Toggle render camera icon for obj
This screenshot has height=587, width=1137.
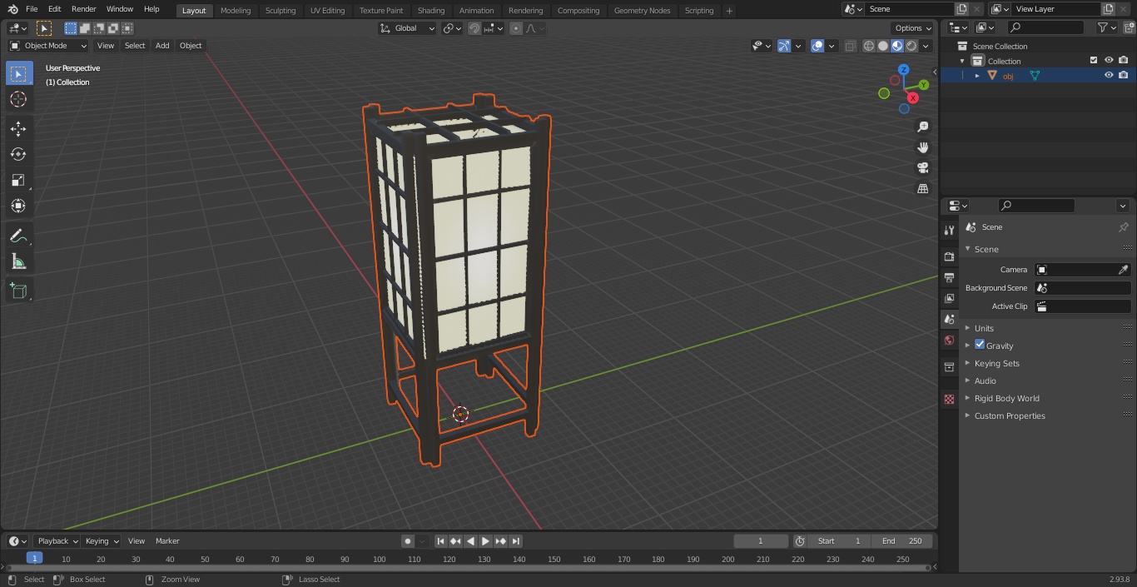[x=1124, y=75]
